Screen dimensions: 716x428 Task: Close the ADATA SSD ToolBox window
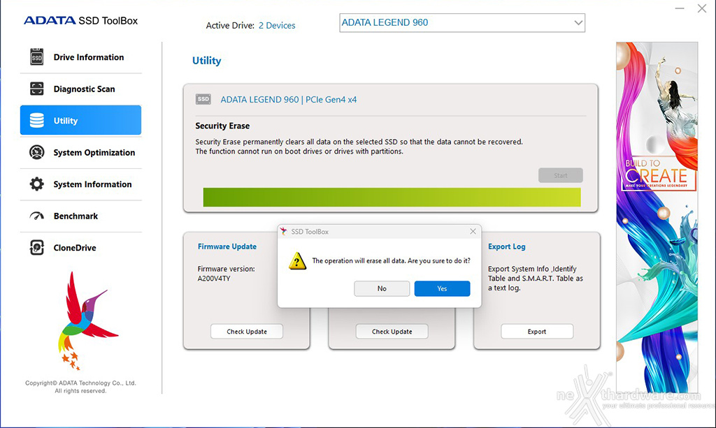coord(702,8)
